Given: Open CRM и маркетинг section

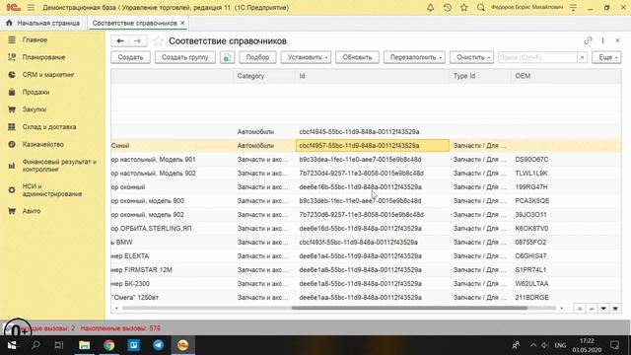Looking at the screenshot, I should click(x=48, y=75).
